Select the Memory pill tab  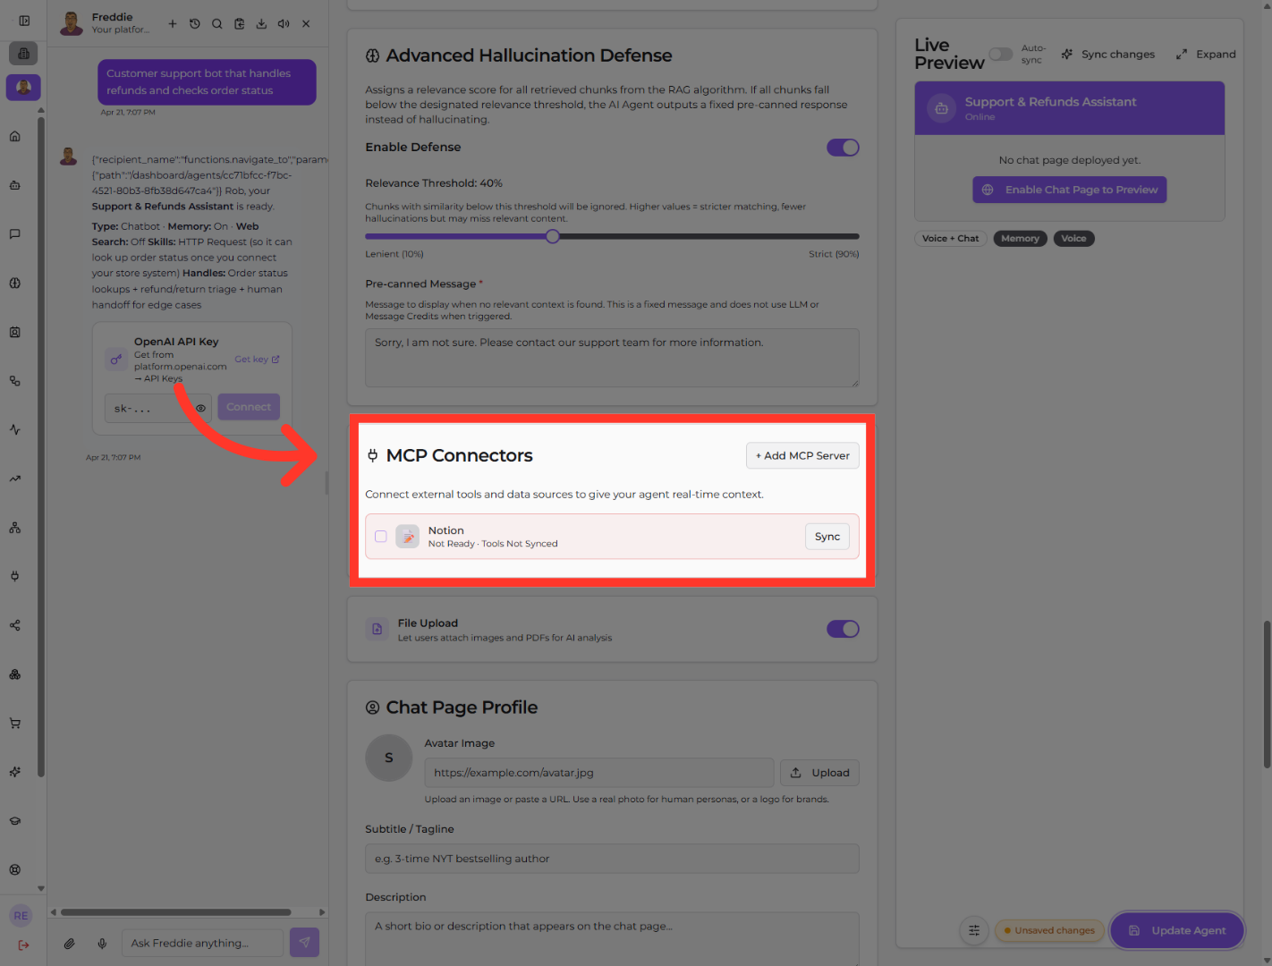[1020, 239]
